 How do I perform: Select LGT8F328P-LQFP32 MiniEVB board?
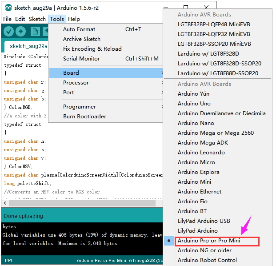218,34
